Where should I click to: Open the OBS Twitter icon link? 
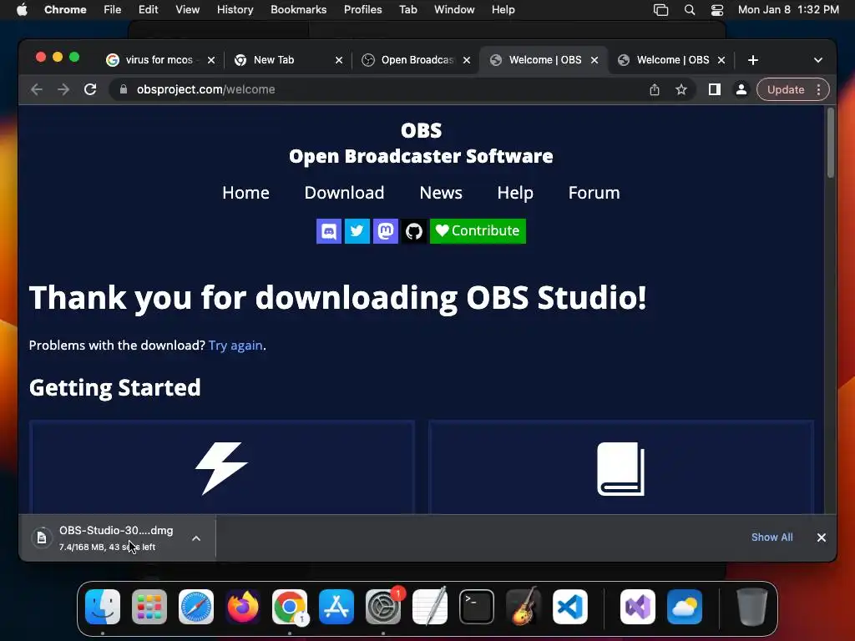pyautogui.click(x=357, y=231)
